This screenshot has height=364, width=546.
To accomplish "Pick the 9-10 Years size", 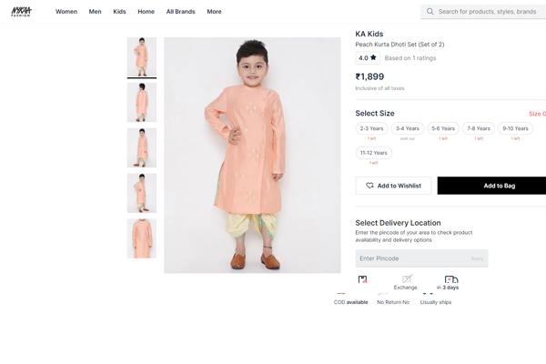I will tap(515, 128).
